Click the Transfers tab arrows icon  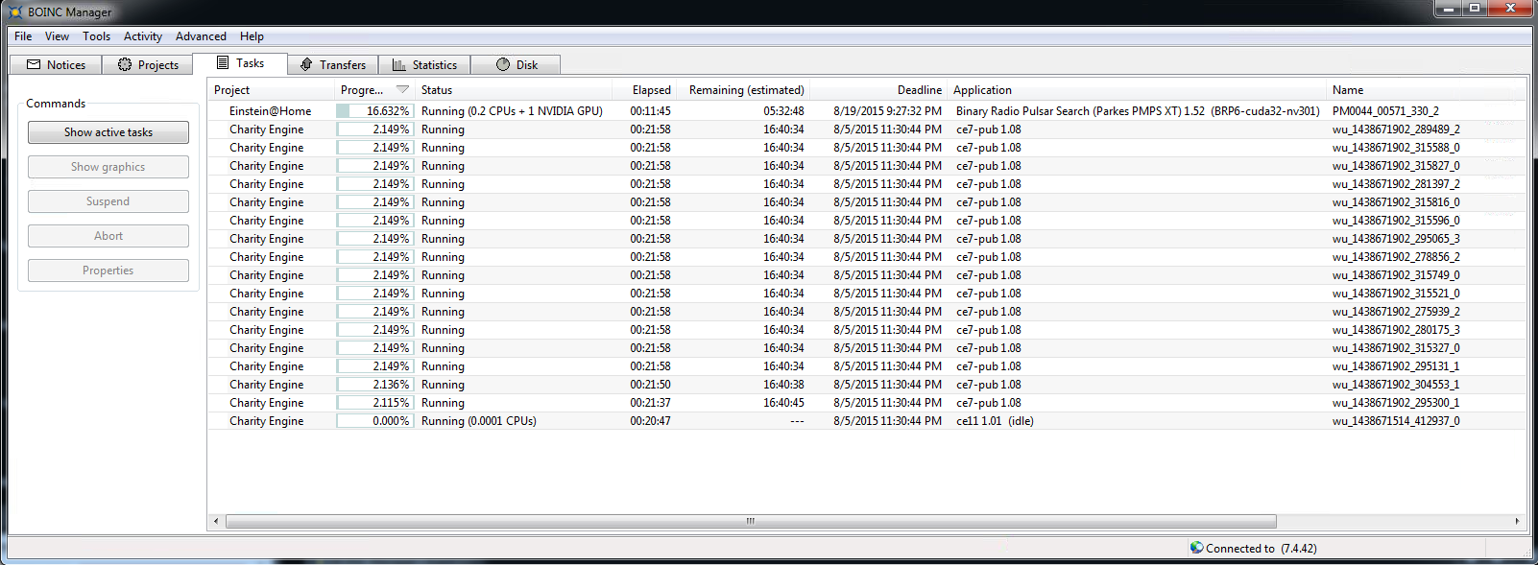(x=306, y=64)
